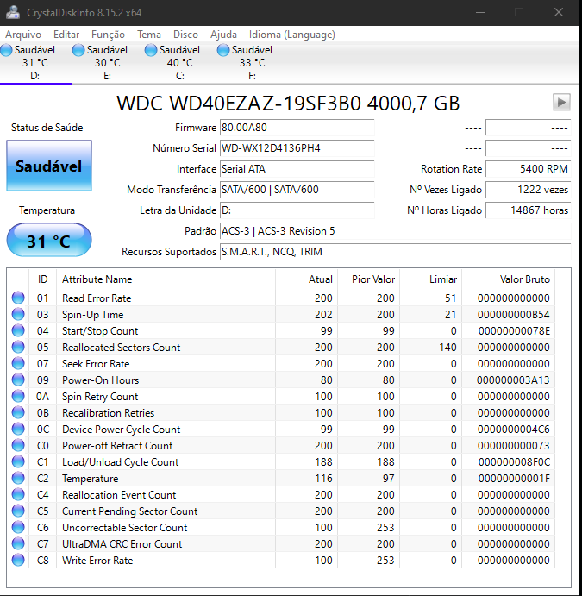Click status icon of Load/Unload Cycle Count
This screenshot has width=582, height=596.
point(18,461)
